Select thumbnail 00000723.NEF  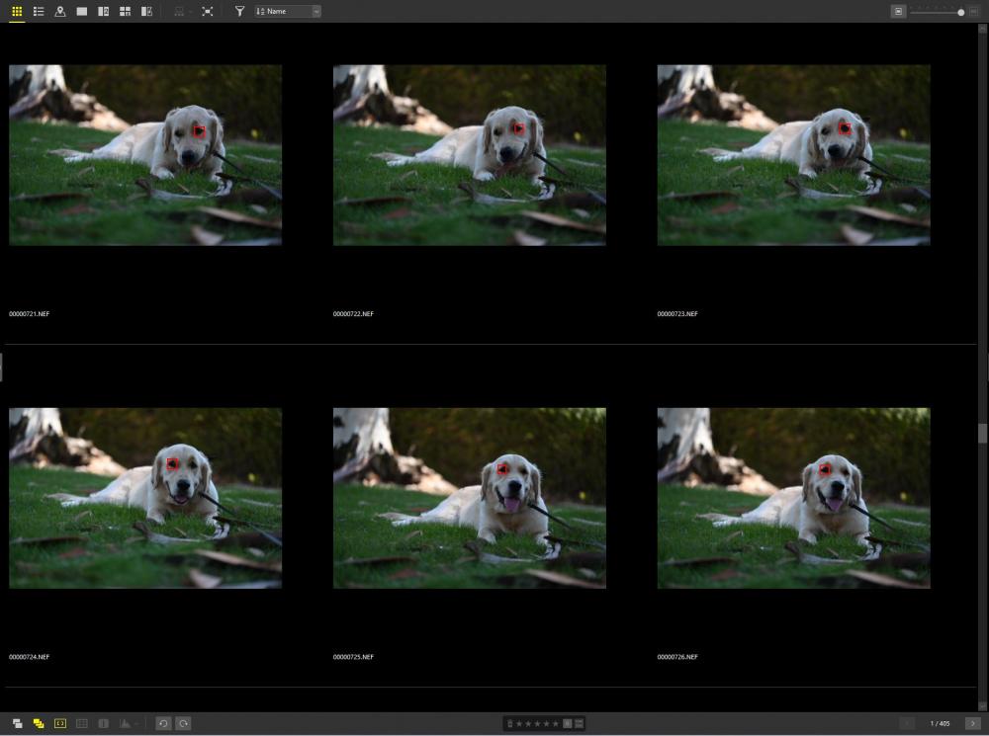coord(793,155)
